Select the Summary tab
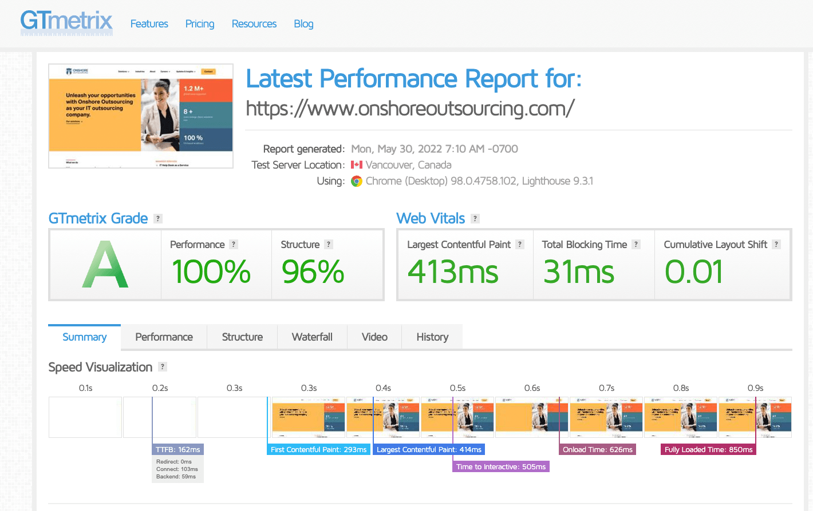This screenshot has height=511, width=813. pos(85,337)
